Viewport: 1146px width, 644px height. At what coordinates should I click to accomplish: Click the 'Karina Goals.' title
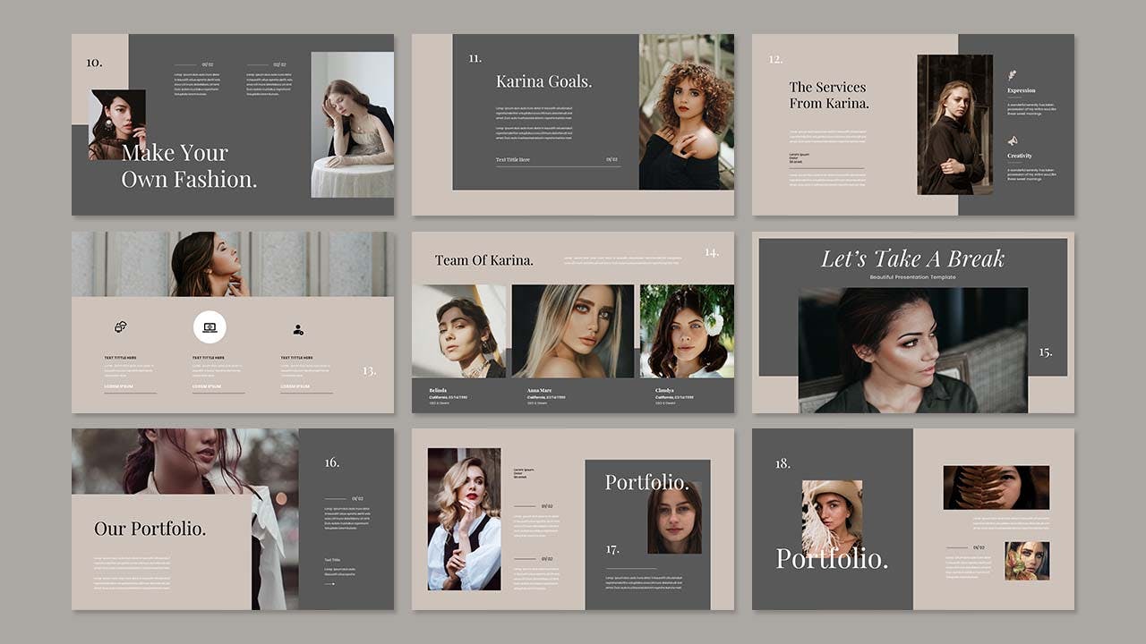(x=543, y=81)
